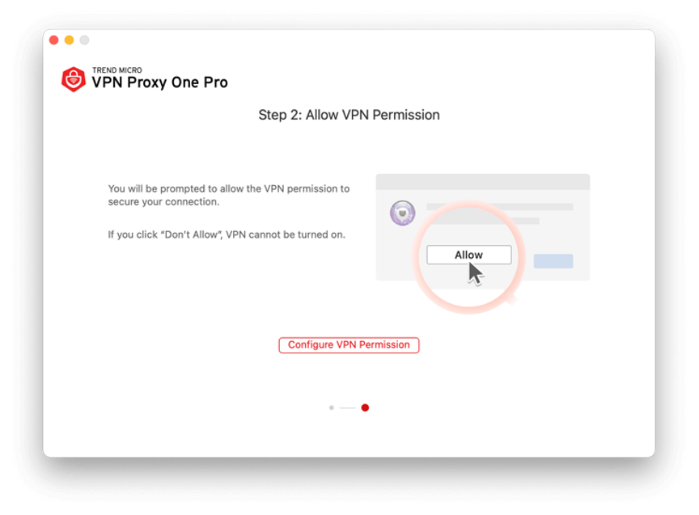The width and height of the screenshot is (699, 515).
Task: Select the active red step 2 page dot
Action: (x=365, y=407)
